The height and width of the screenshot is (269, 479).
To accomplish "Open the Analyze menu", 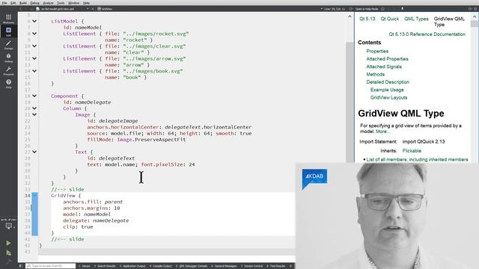I will click(48, 3).
